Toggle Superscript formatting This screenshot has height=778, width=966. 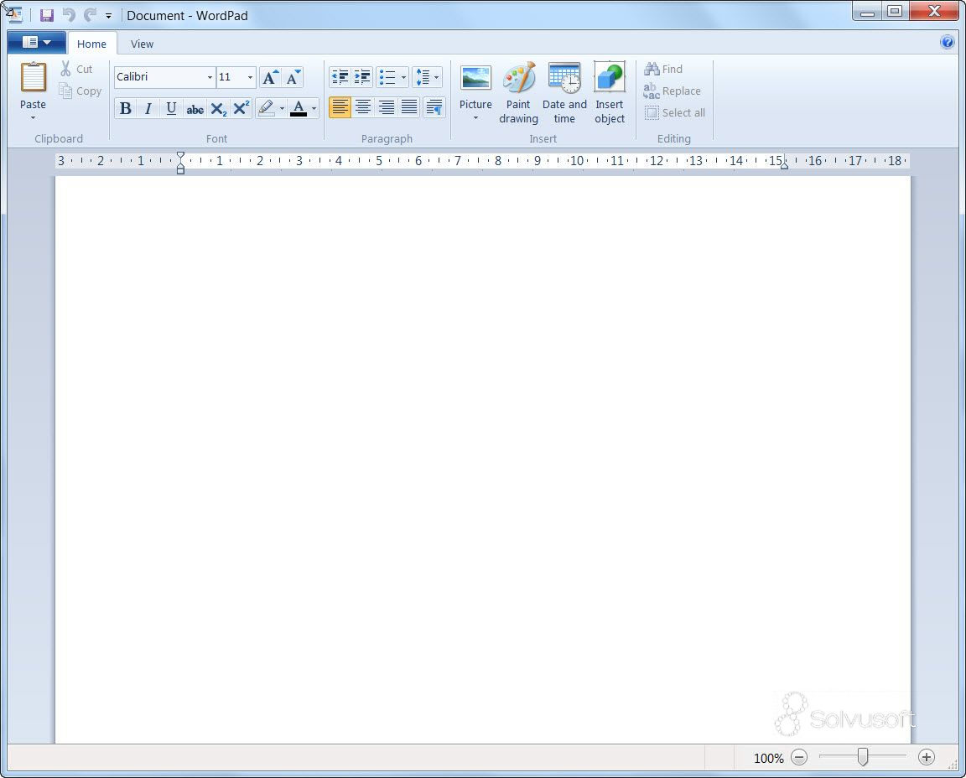(x=241, y=108)
